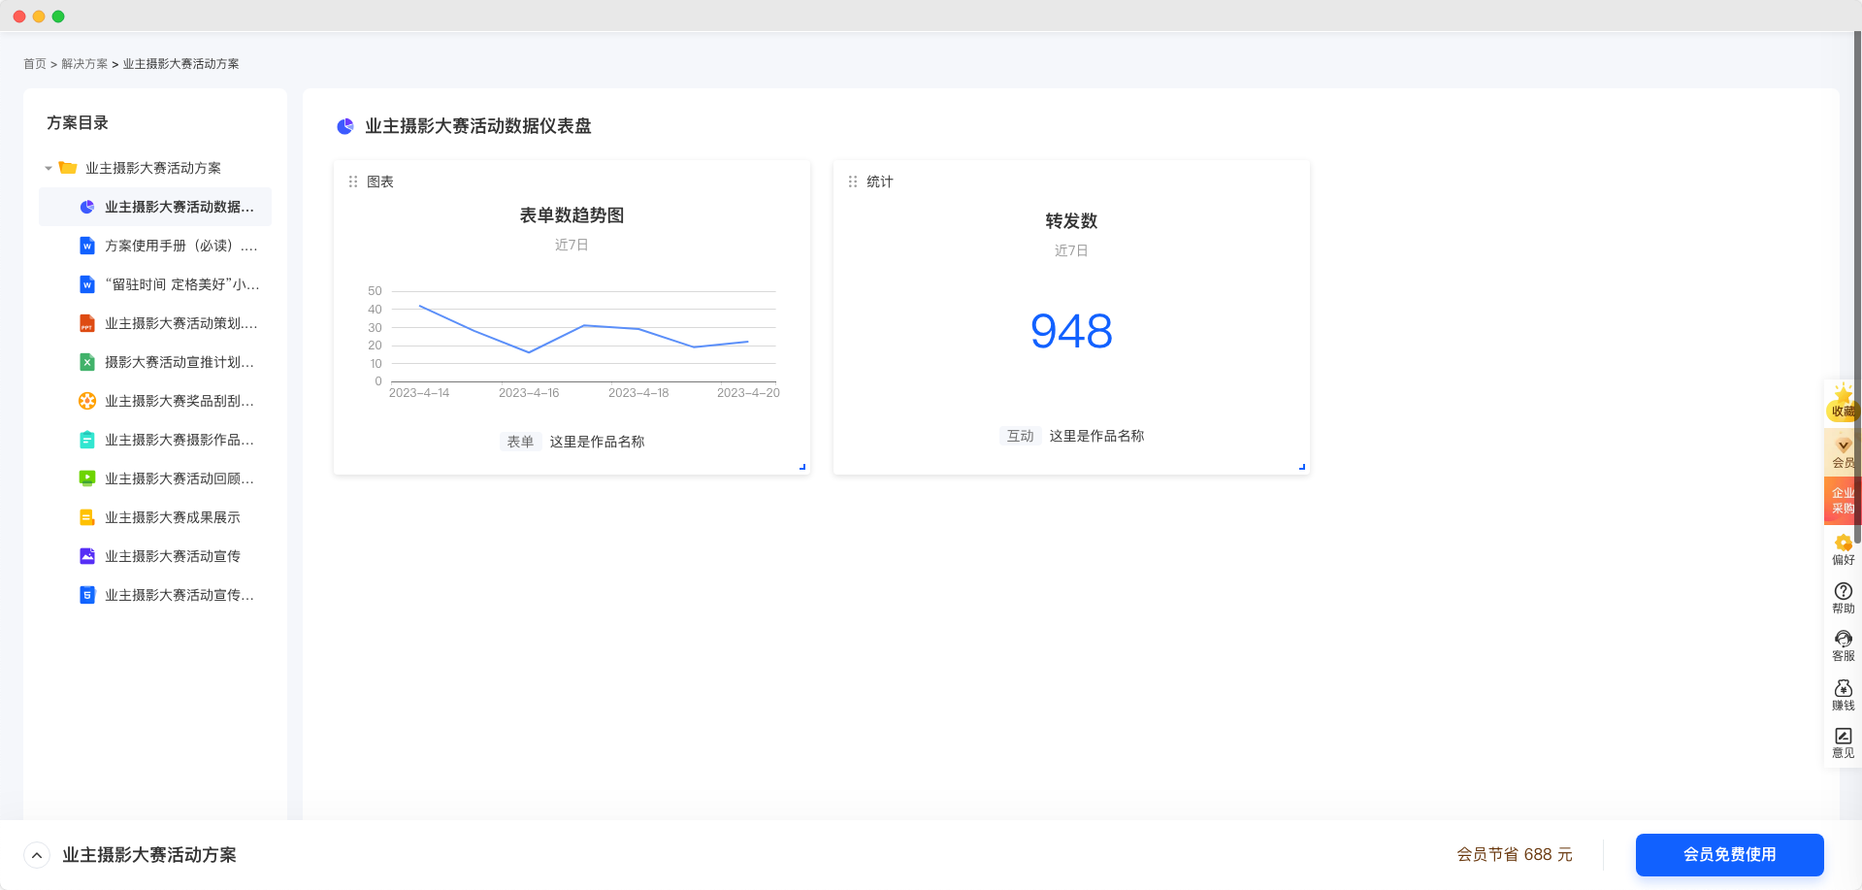Click purple image icon of 业主摄影大赛活动宣传
1862x890 pixels.
click(87, 556)
